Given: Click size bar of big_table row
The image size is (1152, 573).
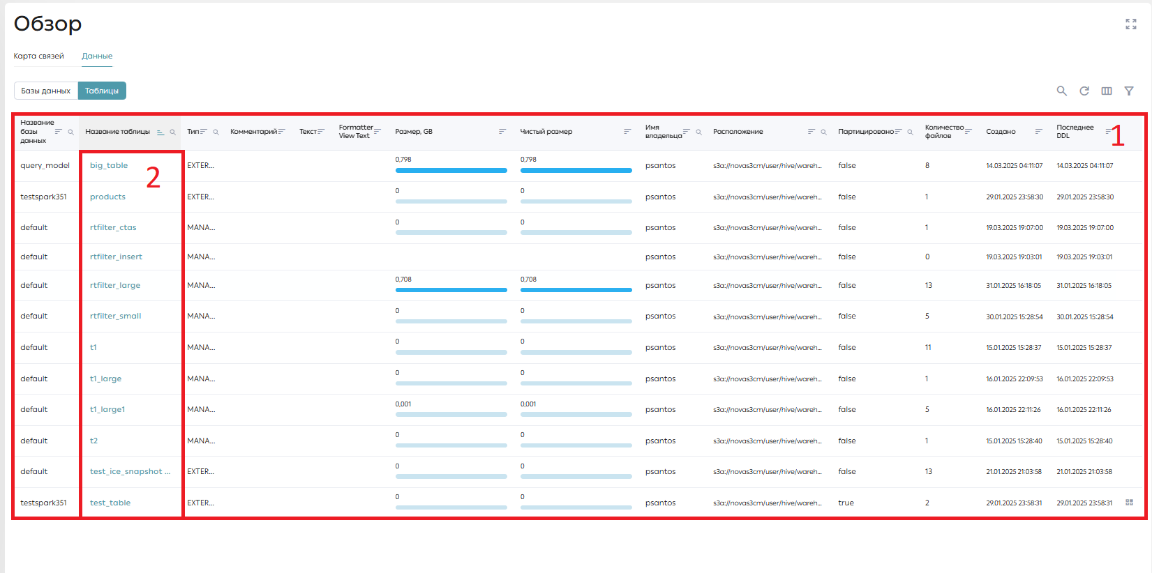Looking at the screenshot, I should pos(451,170).
